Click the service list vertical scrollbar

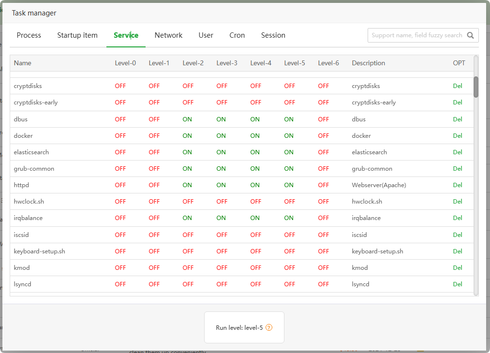pyautogui.click(x=476, y=87)
